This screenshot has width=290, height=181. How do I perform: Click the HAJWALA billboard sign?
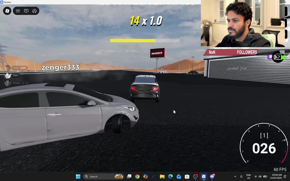tap(157, 53)
